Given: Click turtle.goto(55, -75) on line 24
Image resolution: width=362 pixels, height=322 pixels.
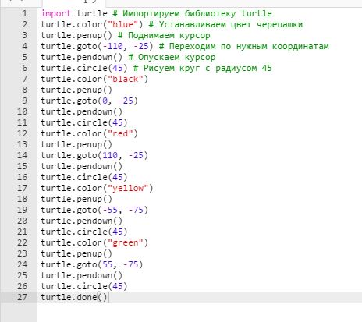Looking at the screenshot, I should coord(92,264).
